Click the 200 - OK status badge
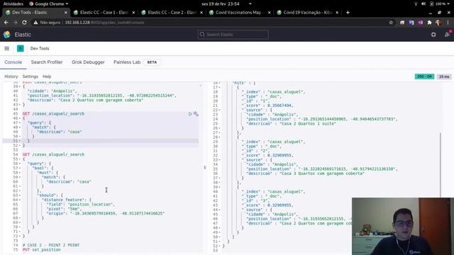The image size is (454, 255). point(424,76)
